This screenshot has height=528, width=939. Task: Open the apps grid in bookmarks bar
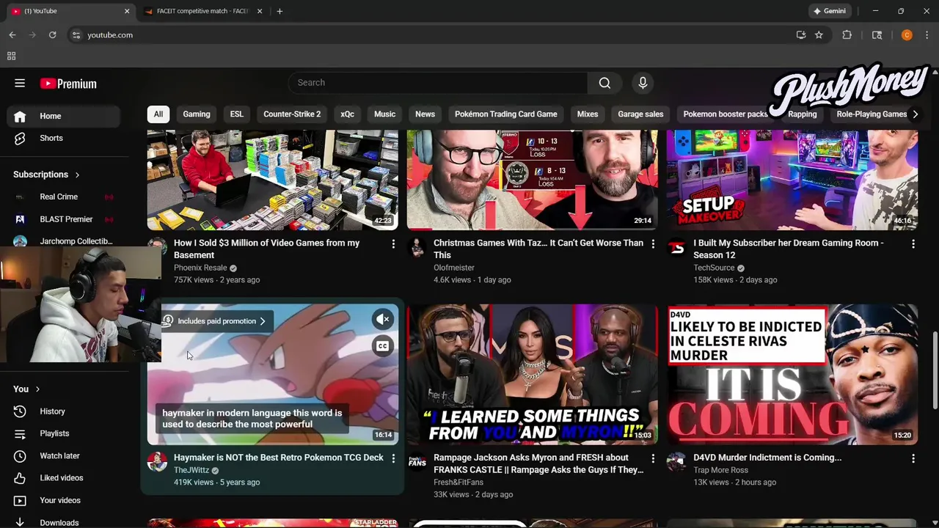point(11,56)
